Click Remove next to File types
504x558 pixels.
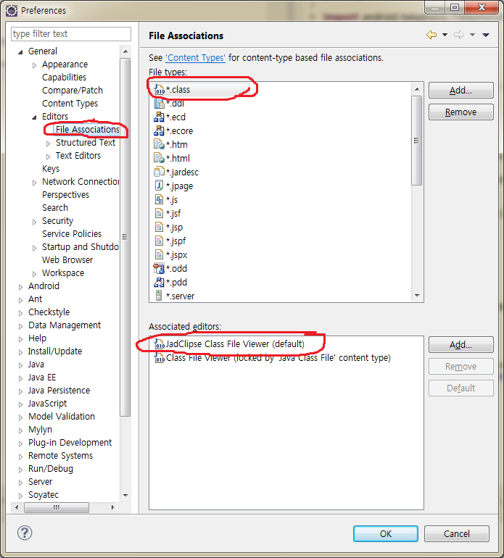[461, 112]
